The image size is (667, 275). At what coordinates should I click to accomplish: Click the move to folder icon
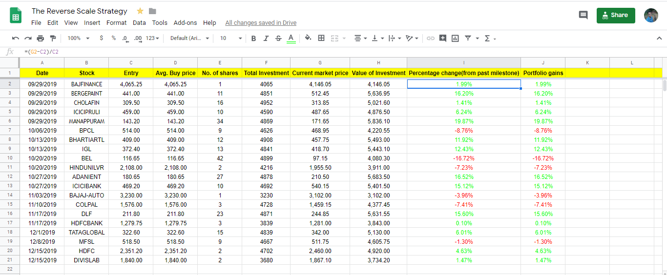coord(152,11)
